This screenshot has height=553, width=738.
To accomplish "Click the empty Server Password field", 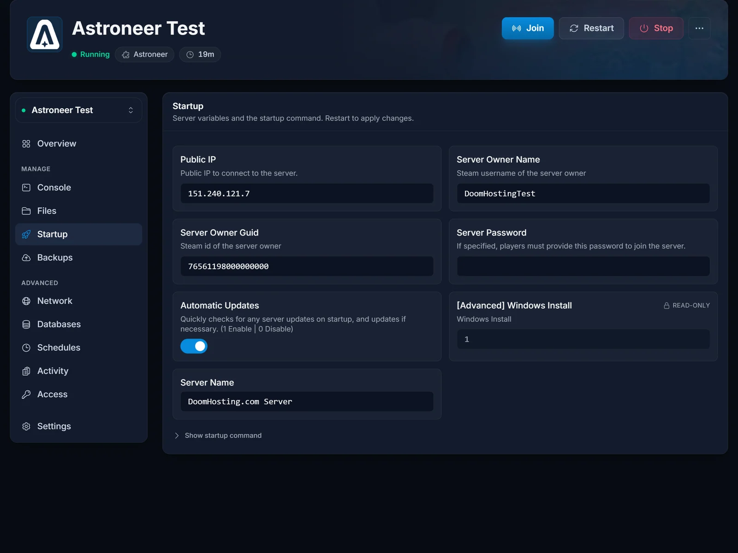I will [x=583, y=266].
